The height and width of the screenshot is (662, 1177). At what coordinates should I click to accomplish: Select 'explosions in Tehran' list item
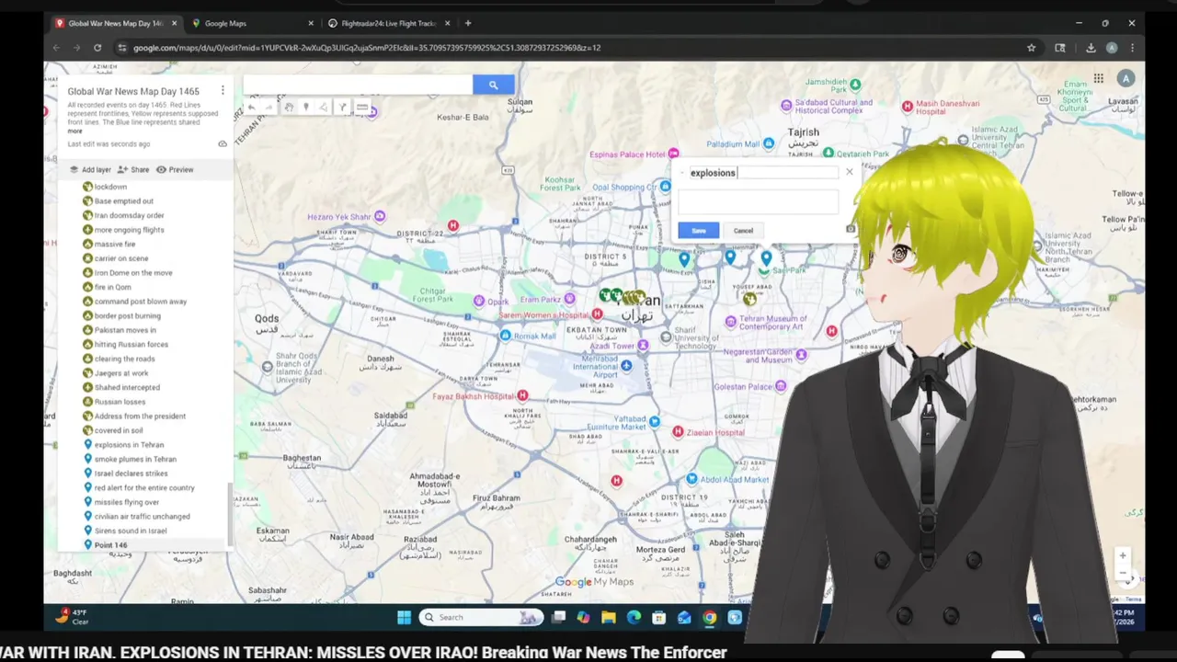point(129,445)
